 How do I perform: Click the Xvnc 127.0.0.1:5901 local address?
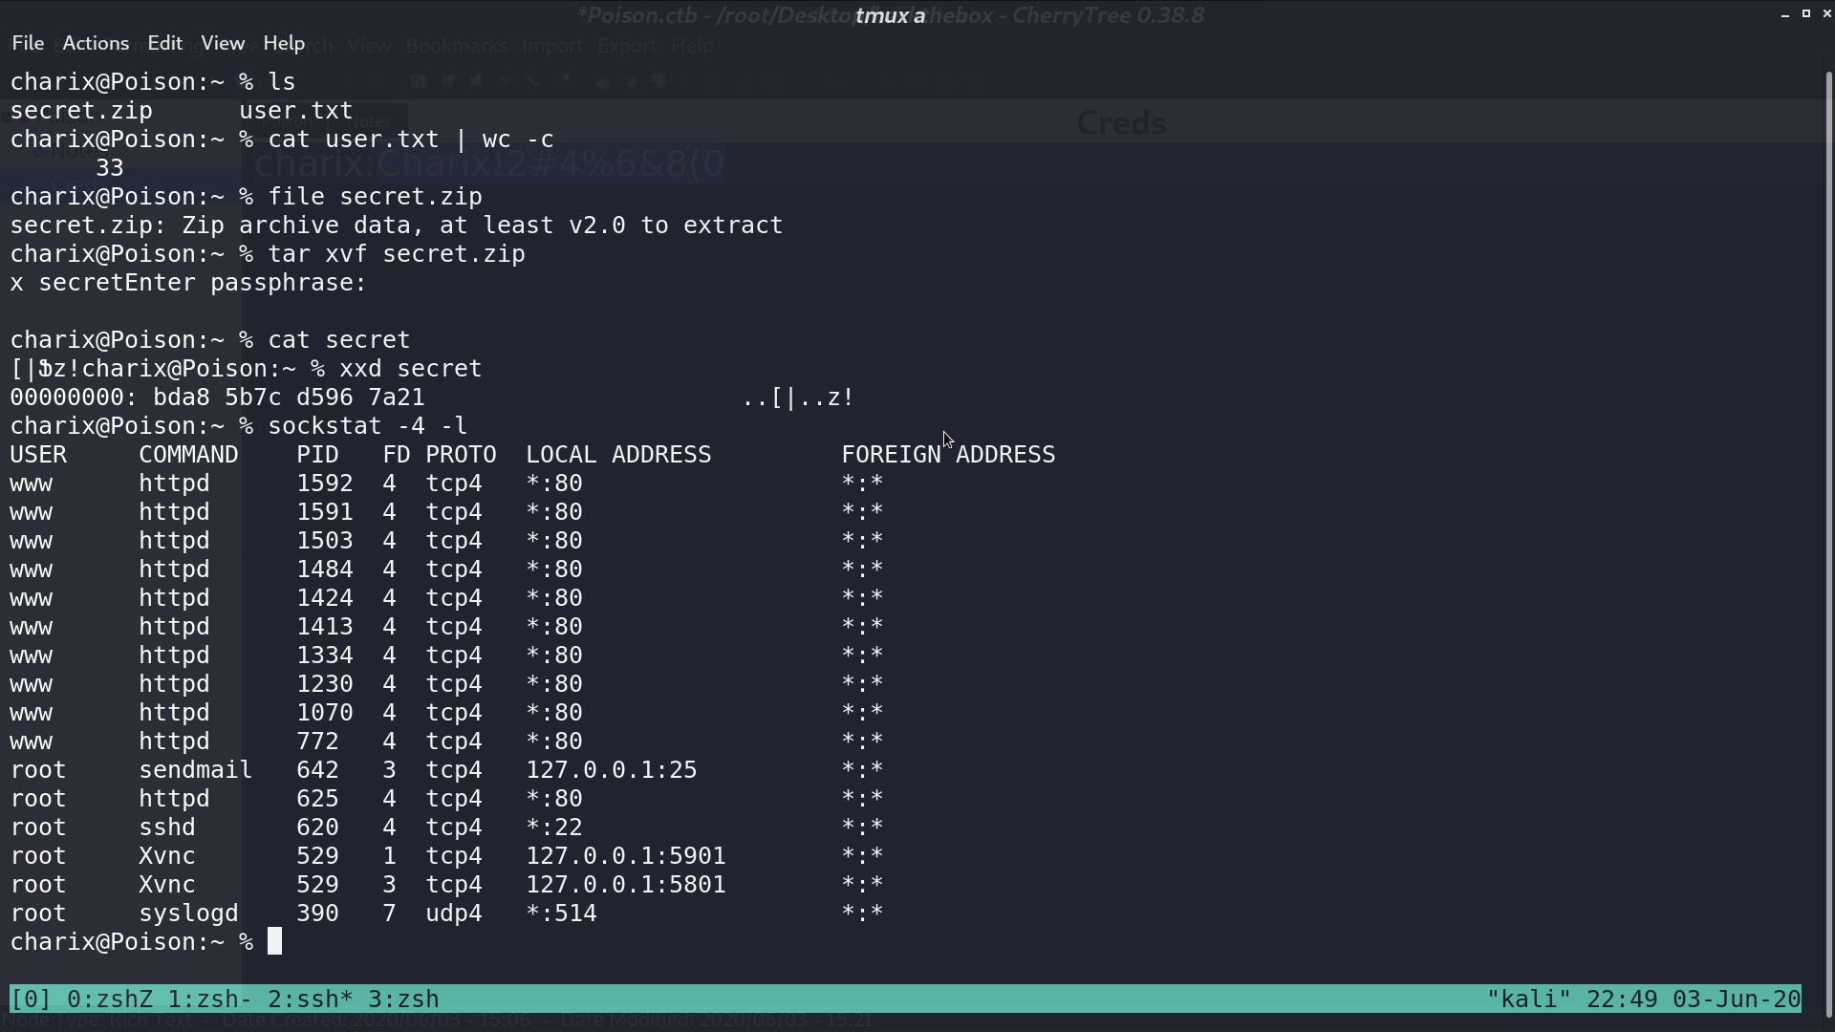click(x=626, y=856)
